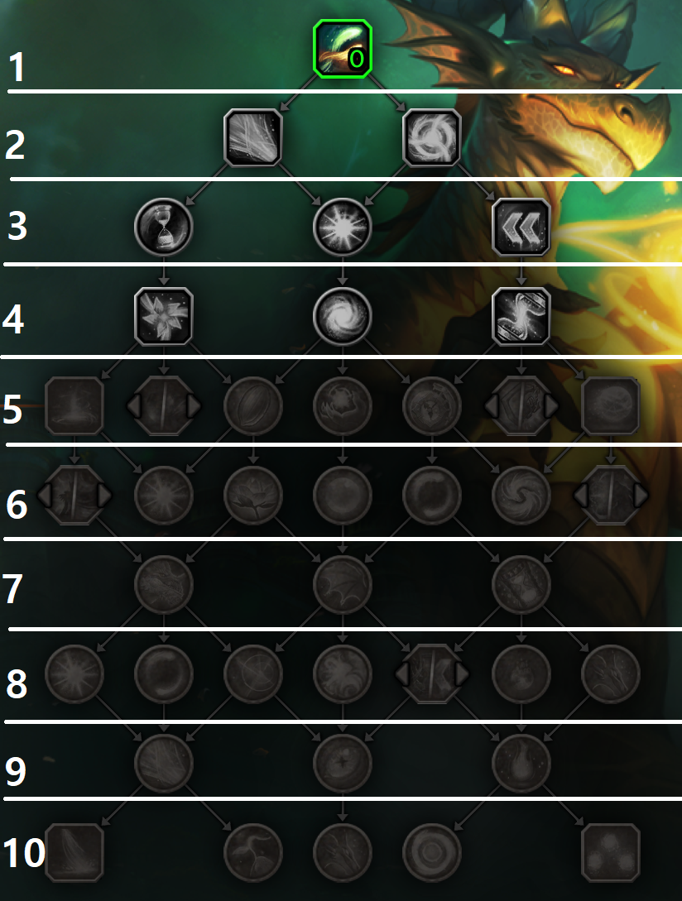Select the double-chevron arrows talent icon
Viewport: 682px width, 901px height.
coord(521,227)
